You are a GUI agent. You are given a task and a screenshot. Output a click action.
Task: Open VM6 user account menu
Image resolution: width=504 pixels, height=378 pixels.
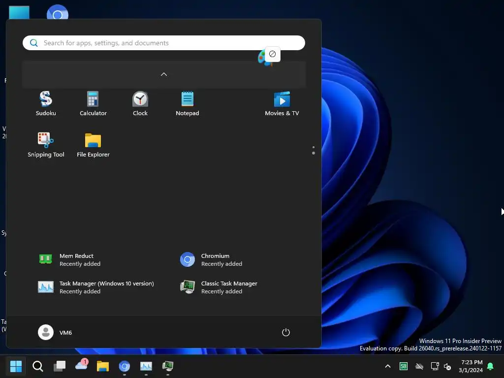click(x=55, y=332)
